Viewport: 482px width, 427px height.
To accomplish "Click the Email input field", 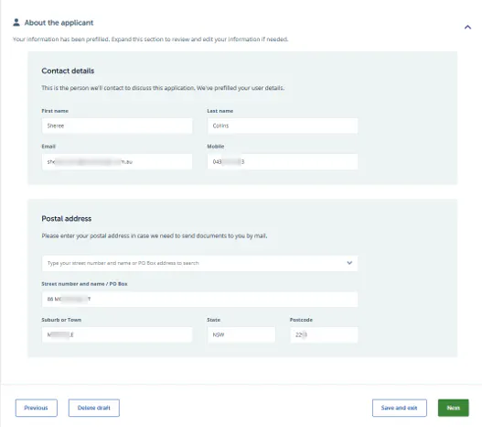I will (117, 161).
